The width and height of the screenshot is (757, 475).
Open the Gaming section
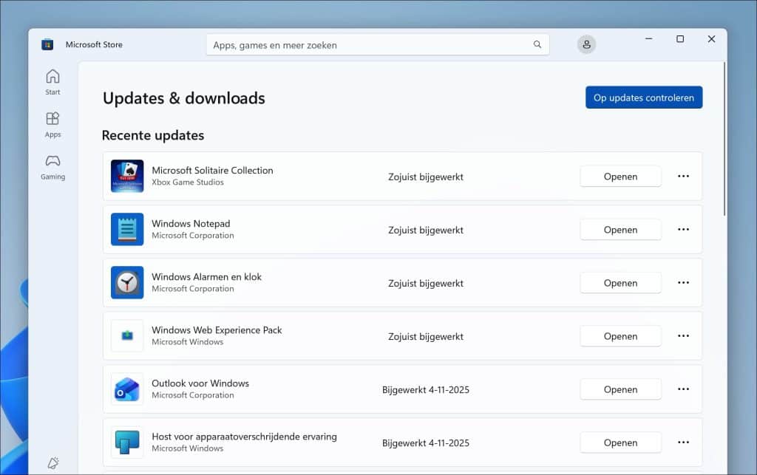(52, 166)
